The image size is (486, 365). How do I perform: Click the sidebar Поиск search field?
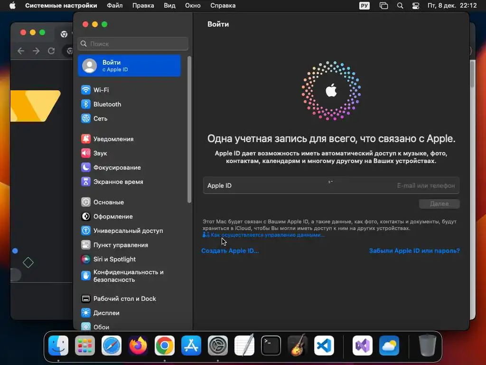[x=133, y=44]
